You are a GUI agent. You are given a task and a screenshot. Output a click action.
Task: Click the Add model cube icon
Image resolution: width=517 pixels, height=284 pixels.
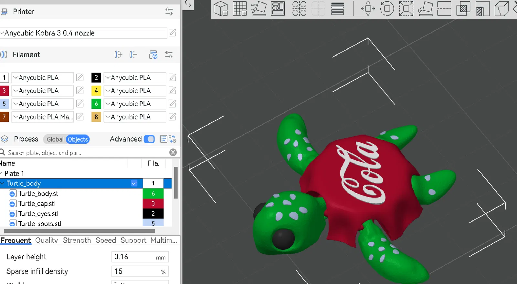coord(221,9)
